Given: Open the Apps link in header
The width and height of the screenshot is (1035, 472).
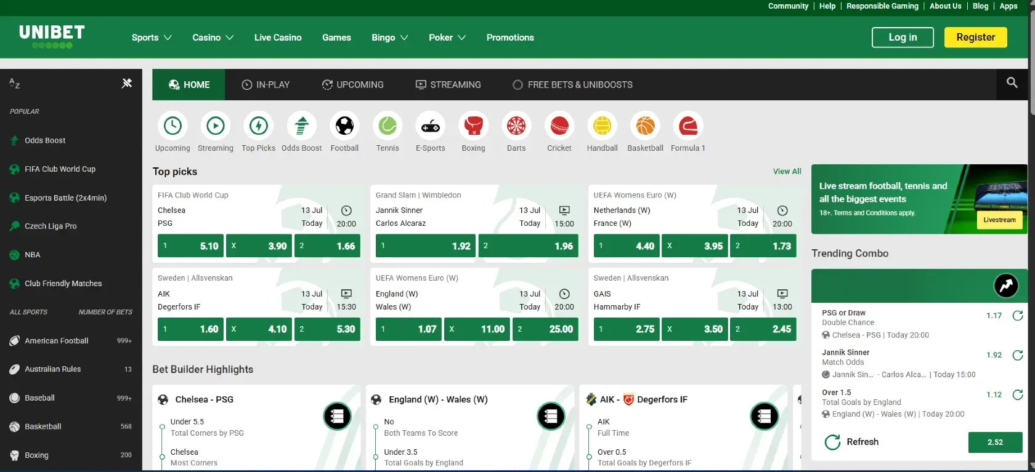Looking at the screenshot, I should click(1009, 6).
